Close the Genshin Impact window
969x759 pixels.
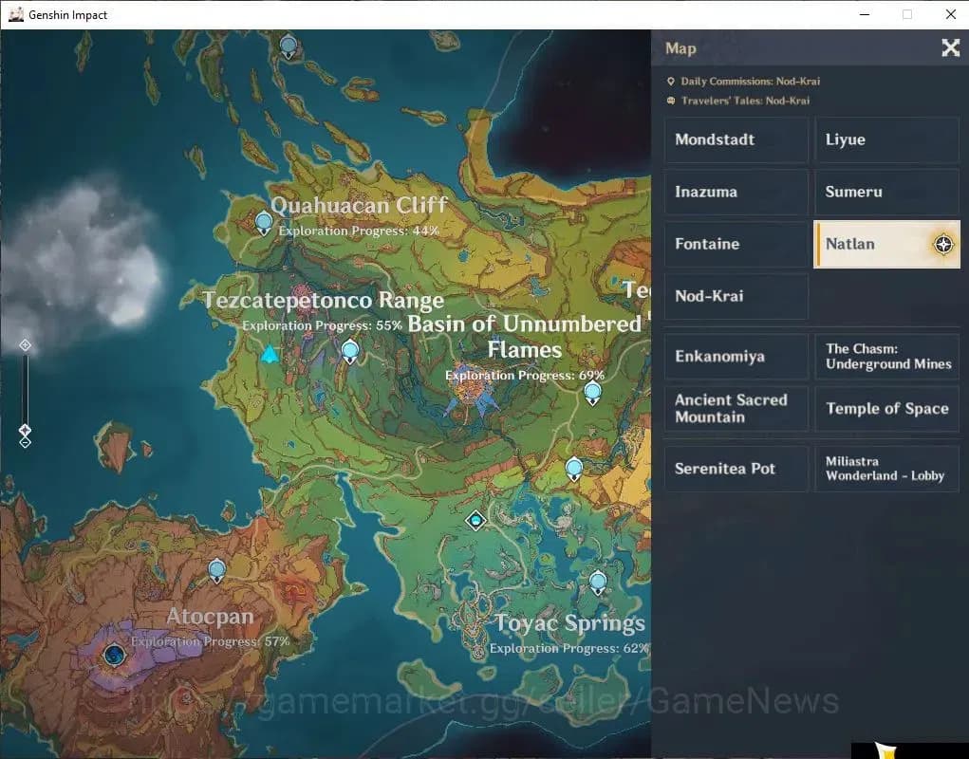tap(950, 14)
